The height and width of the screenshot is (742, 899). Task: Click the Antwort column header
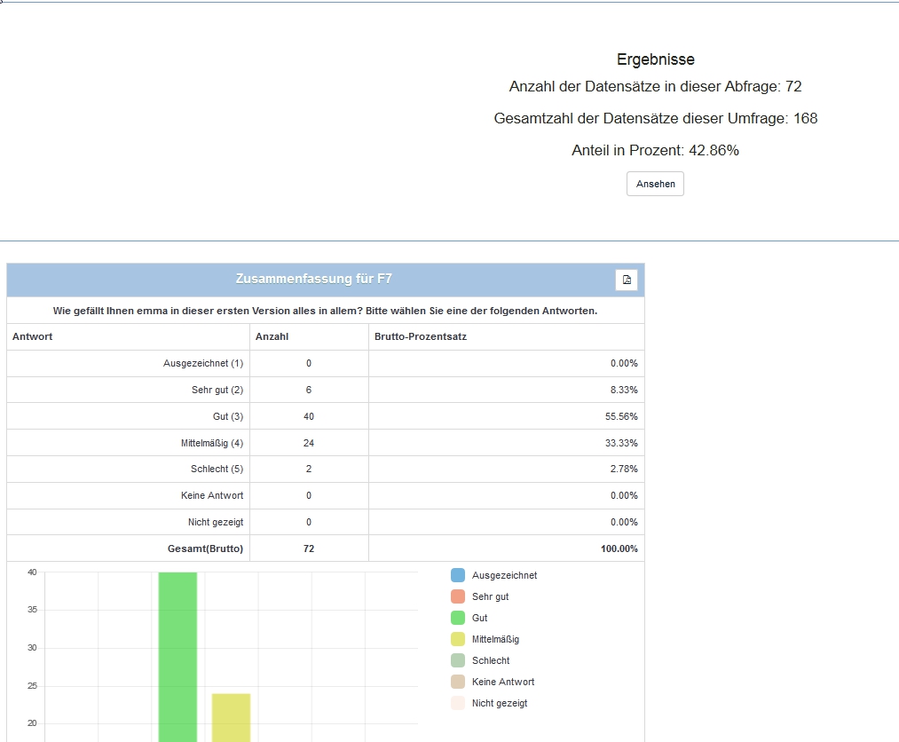pos(32,336)
